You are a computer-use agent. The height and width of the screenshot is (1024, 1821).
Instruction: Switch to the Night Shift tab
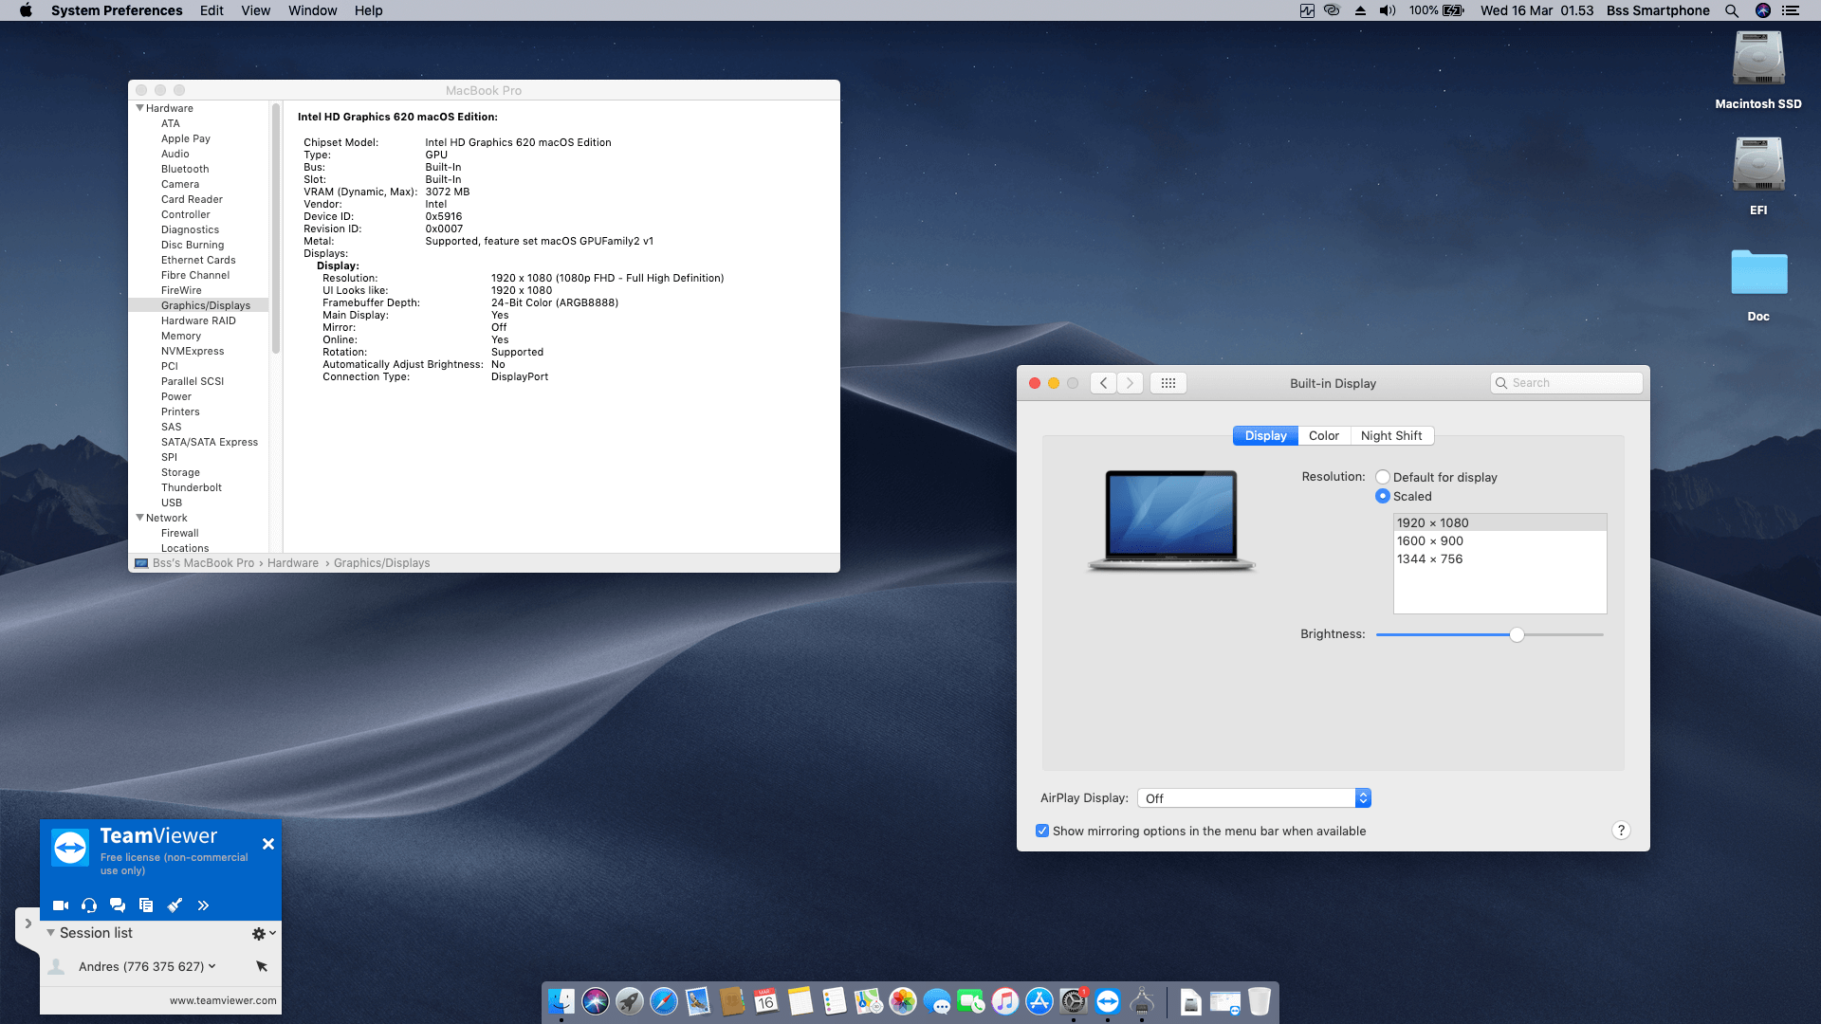coord(1391,435)
